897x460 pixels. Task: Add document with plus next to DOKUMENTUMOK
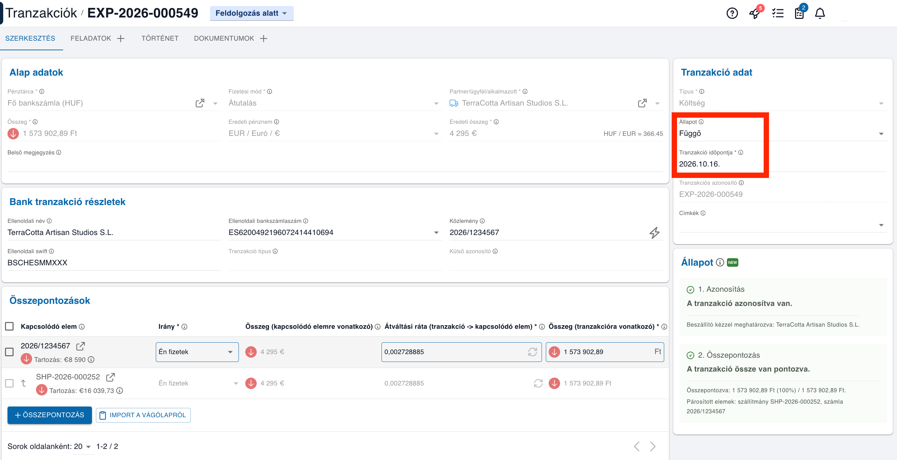(x=263, y=39)
